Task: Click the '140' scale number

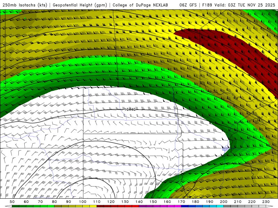Action: (139, 202)
